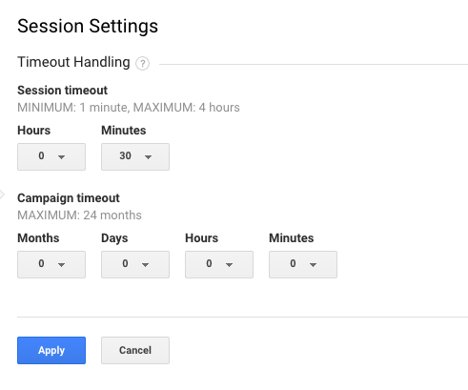
Task: Click the Minutes label under Campaign timeout
Action: 292,238
